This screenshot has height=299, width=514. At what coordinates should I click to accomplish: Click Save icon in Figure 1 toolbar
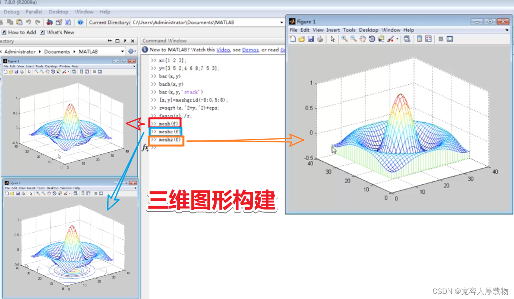coord(311,39)
